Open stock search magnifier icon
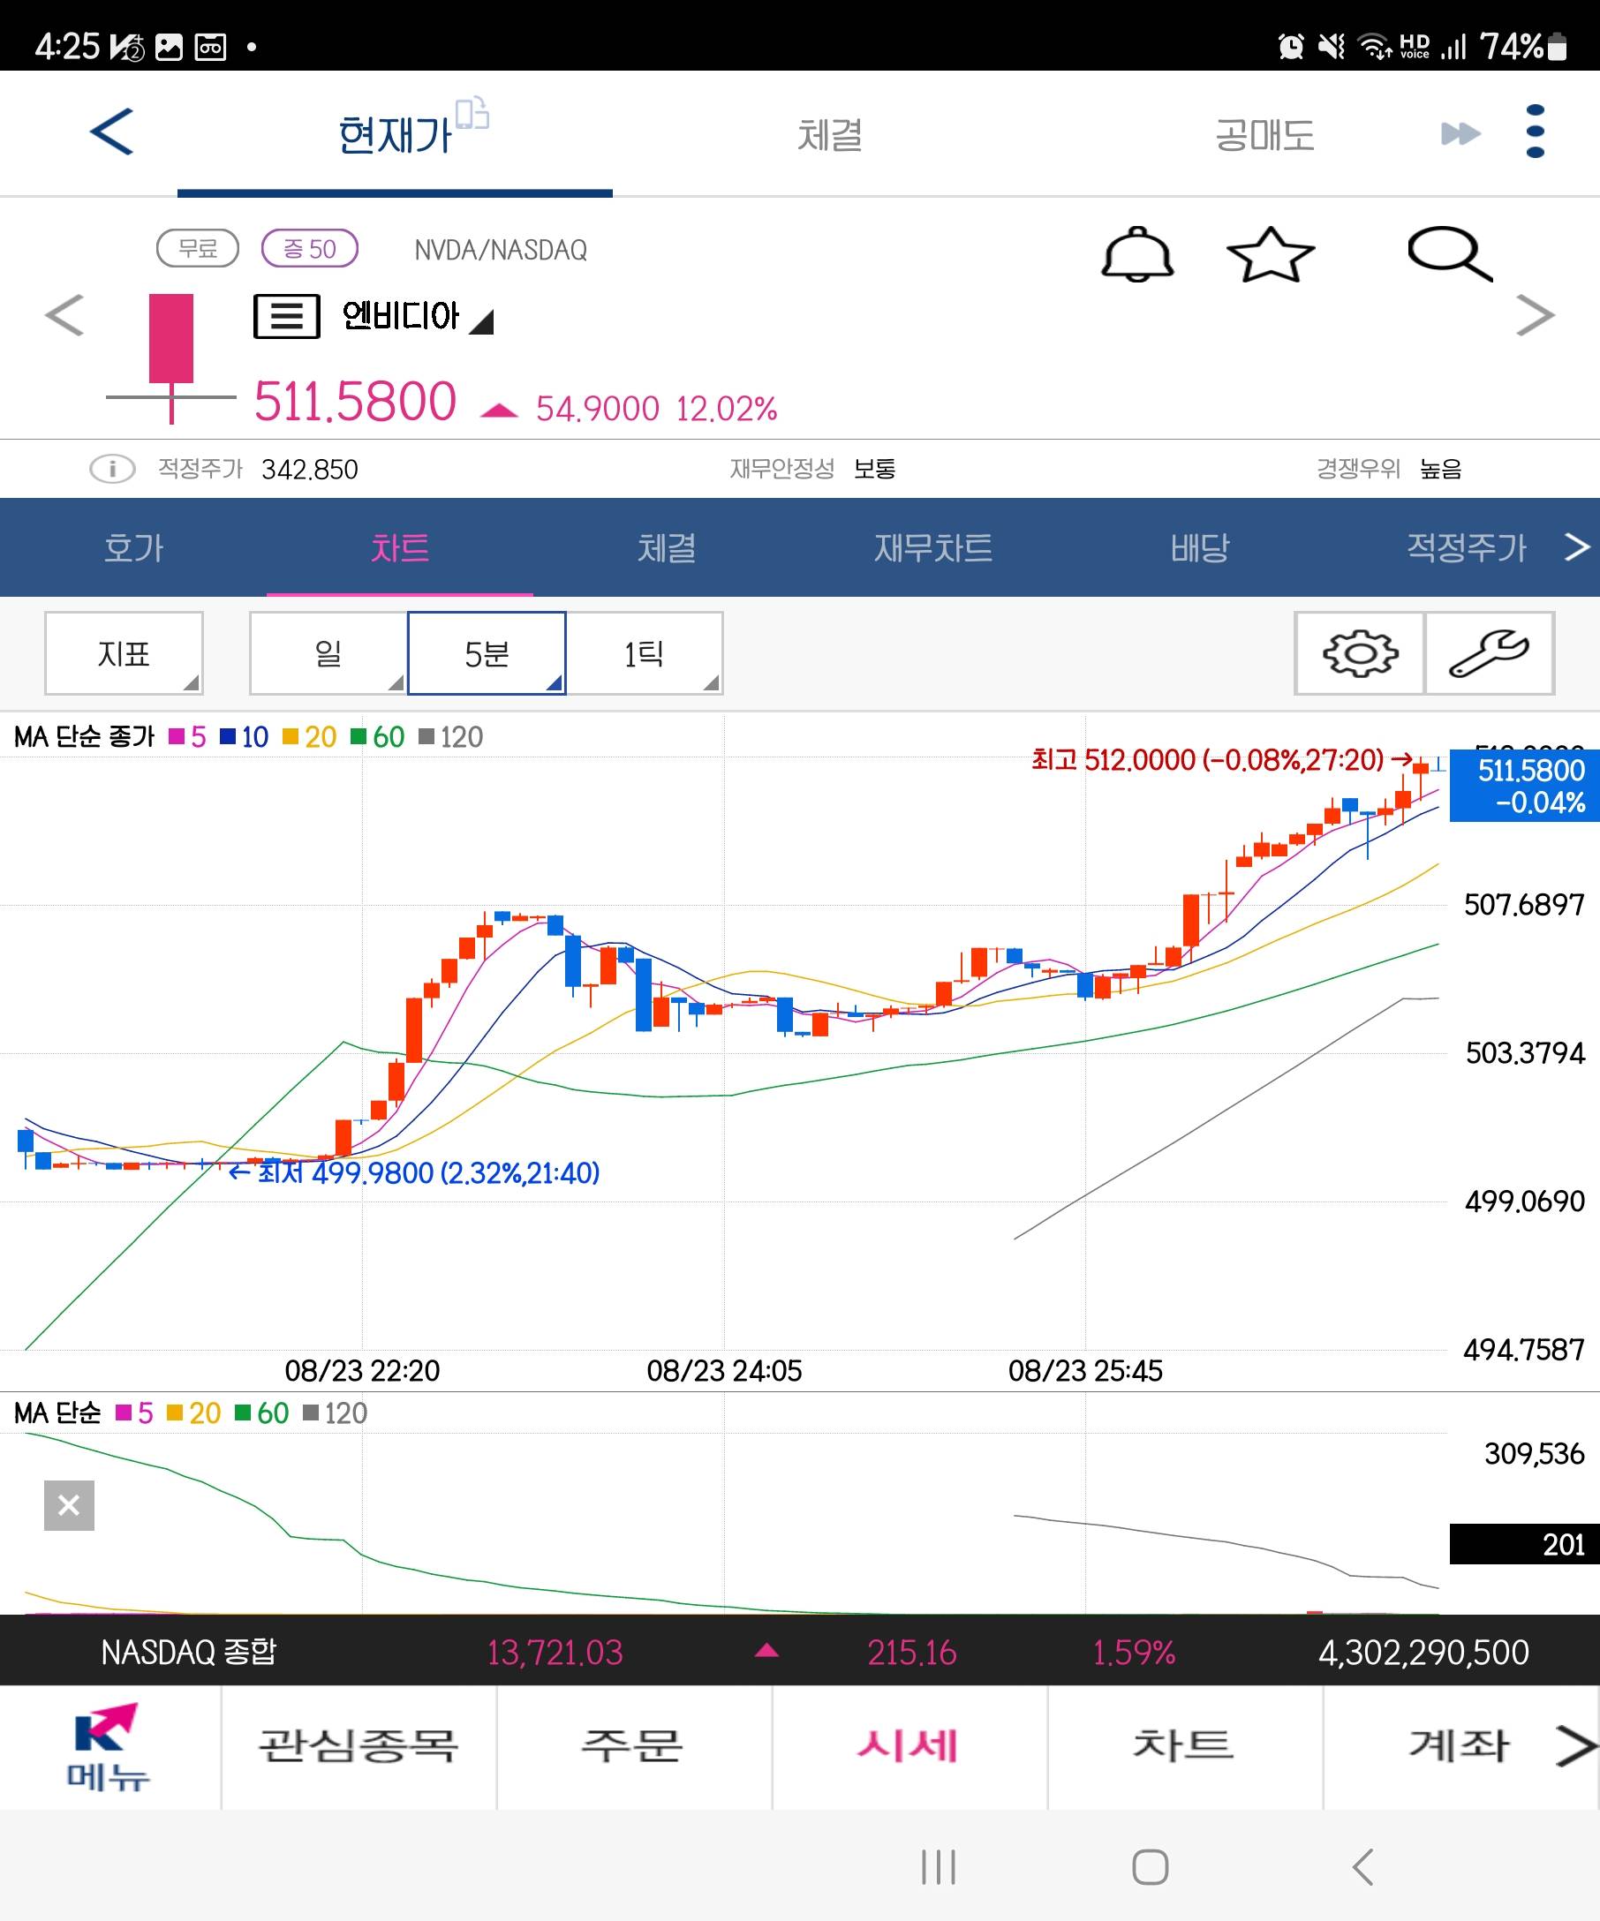The height and width of the screenshot is (1921, 1600). click(1448, 253)
